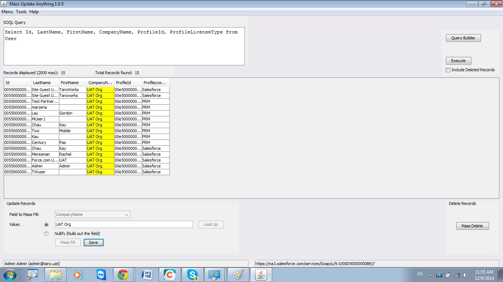503x282 pixels.
Task: Open the Tools menu
Action: [21, 12]
